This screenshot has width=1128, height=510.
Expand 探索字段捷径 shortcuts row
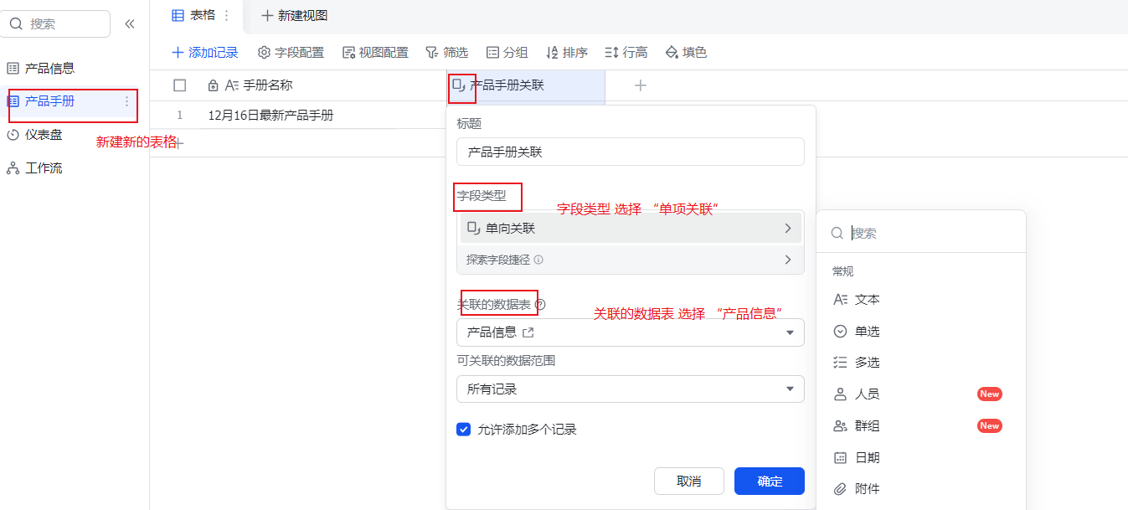[630, 260]
